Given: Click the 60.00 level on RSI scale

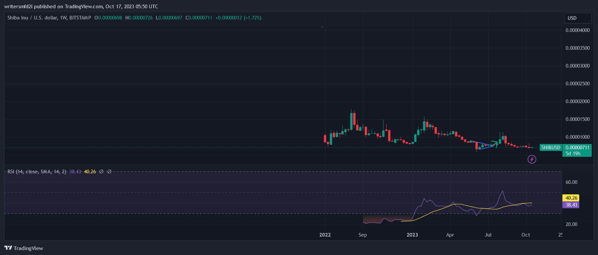Looking at the screenshot, I should [571, 182].
